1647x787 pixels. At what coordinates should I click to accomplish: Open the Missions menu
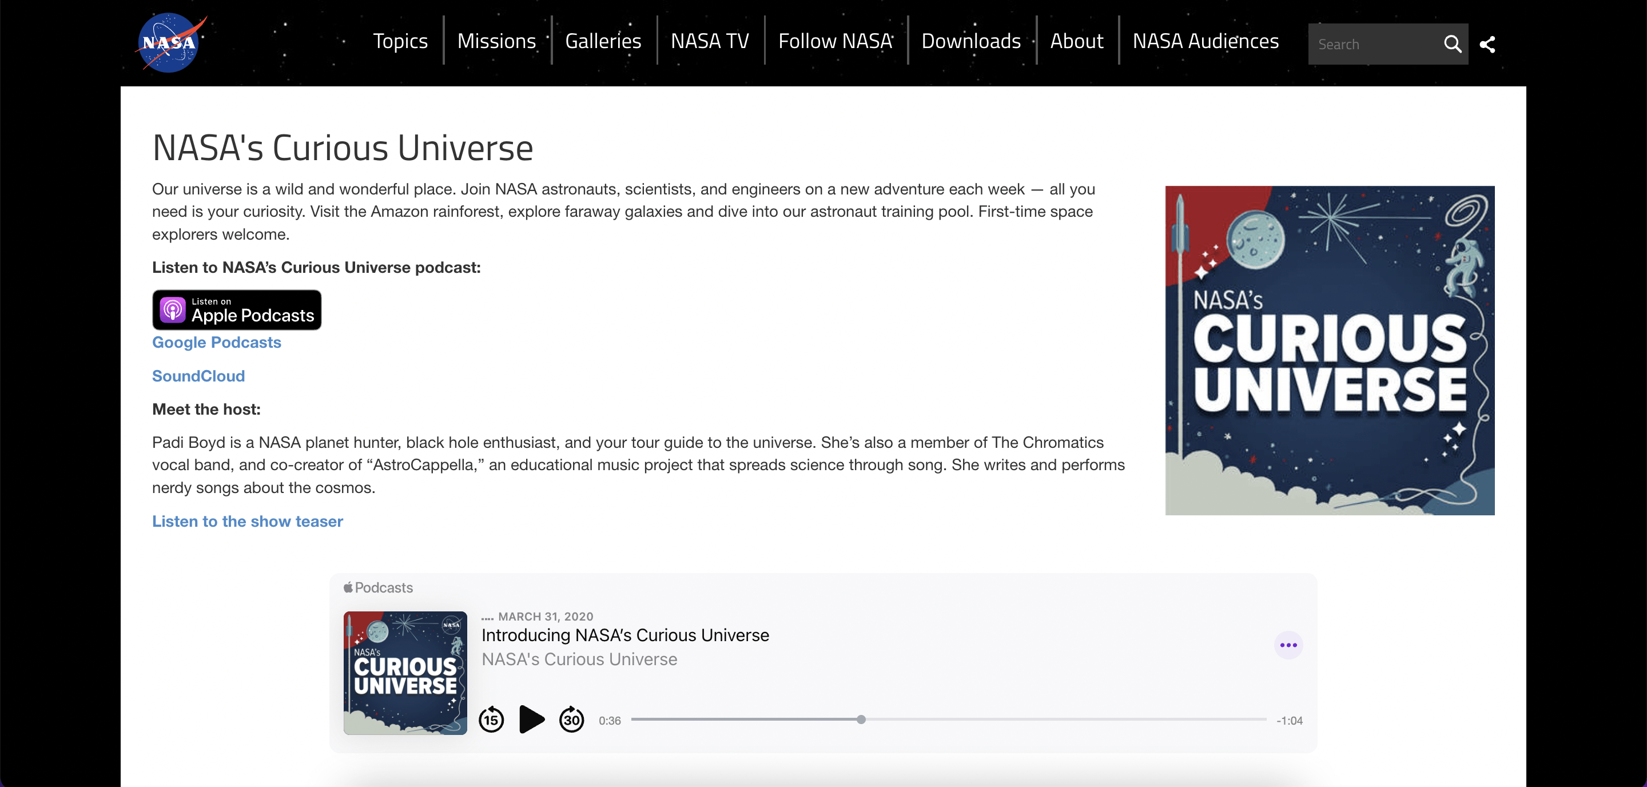click(496, 41)
